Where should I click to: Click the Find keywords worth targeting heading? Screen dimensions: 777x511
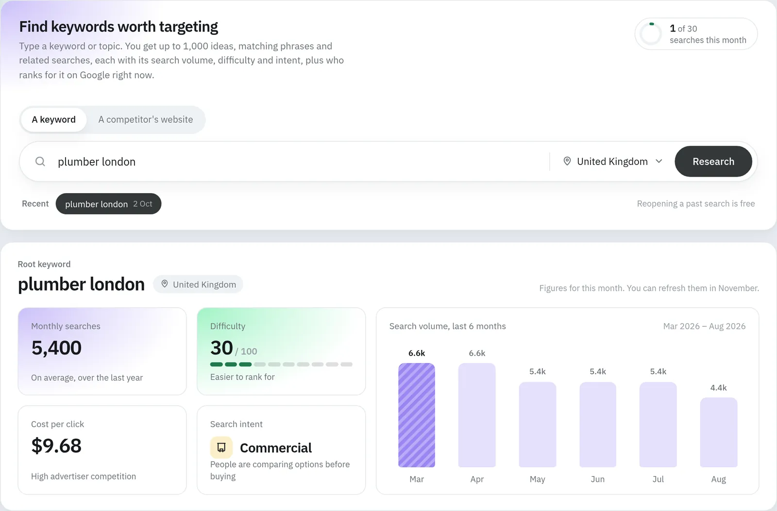tap(118, 27)
